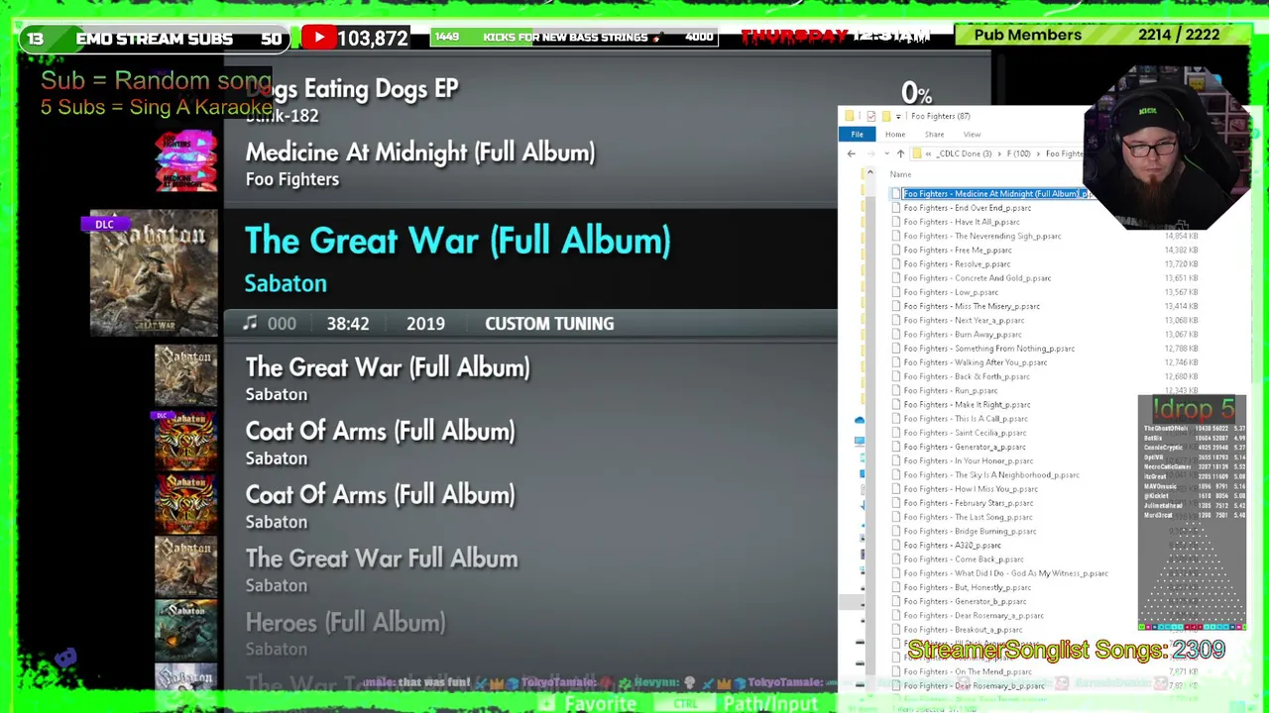The height and width of the screenshot is (713, 1269).
Task: Click Path/Input prompt at bottom
Action: coord(769,703)
